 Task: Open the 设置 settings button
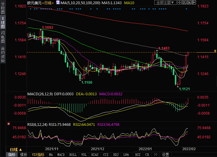click(x=165, y=155)
